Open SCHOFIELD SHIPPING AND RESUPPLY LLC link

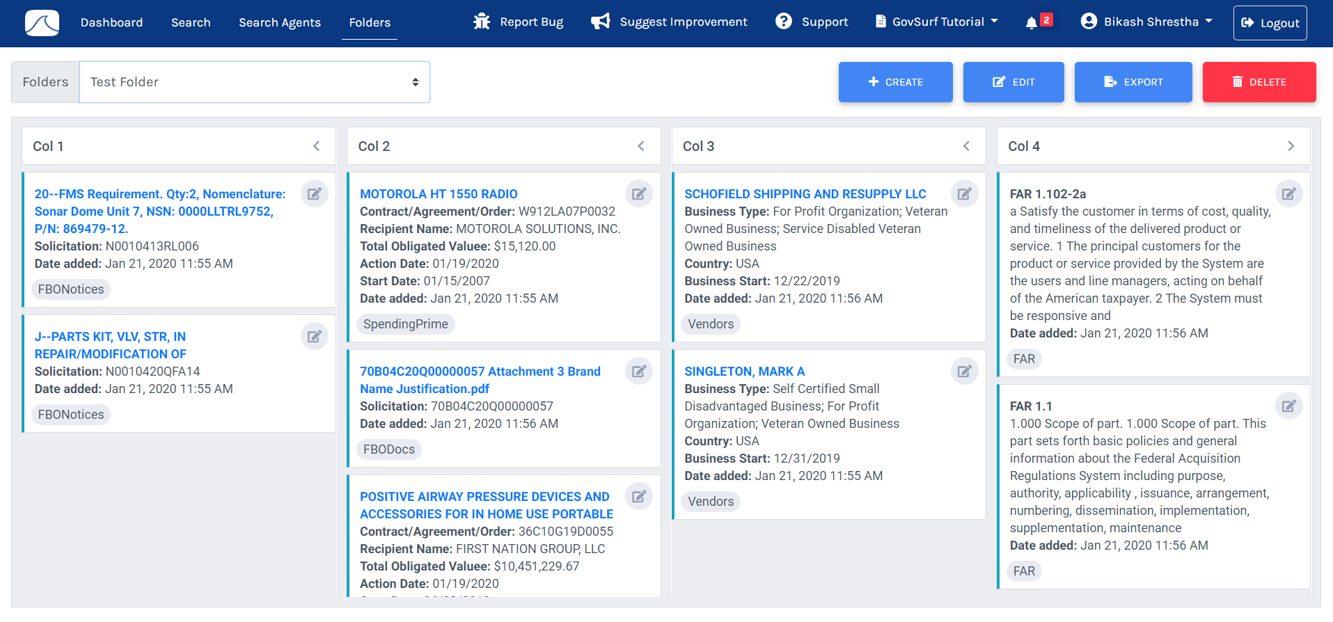(x=805, y=194)
